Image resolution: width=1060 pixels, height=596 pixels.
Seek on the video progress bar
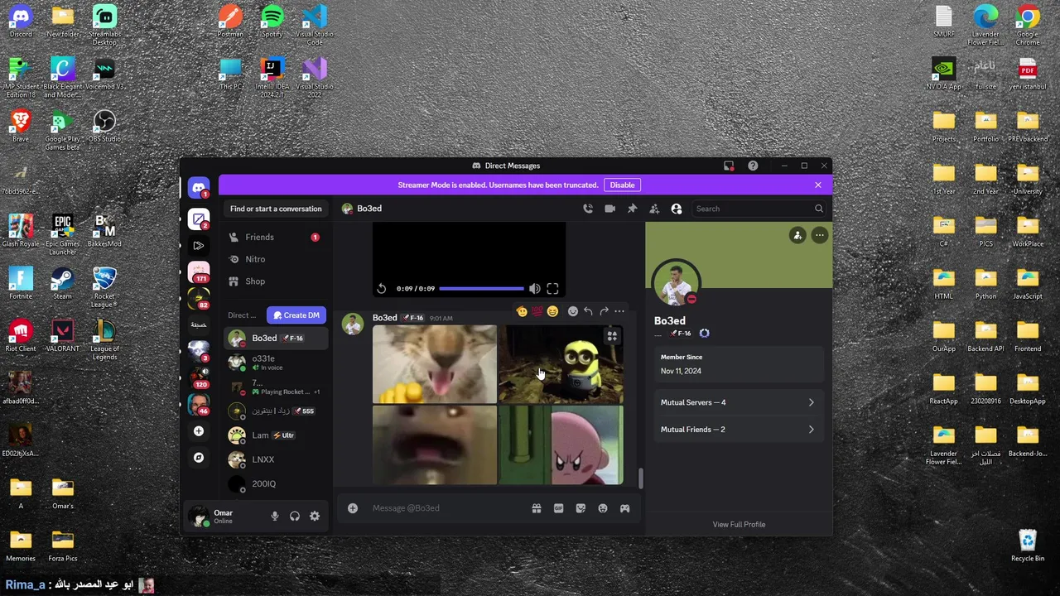tap(481, 289)
